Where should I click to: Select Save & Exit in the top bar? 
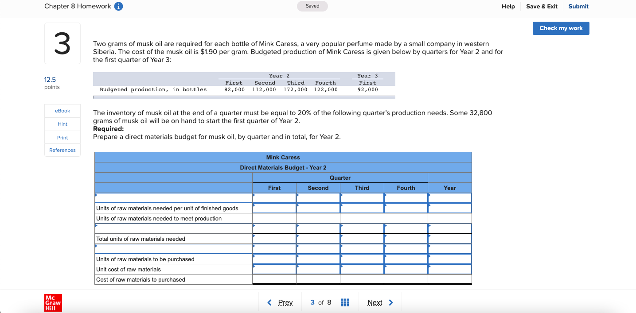tap(542, 6)
